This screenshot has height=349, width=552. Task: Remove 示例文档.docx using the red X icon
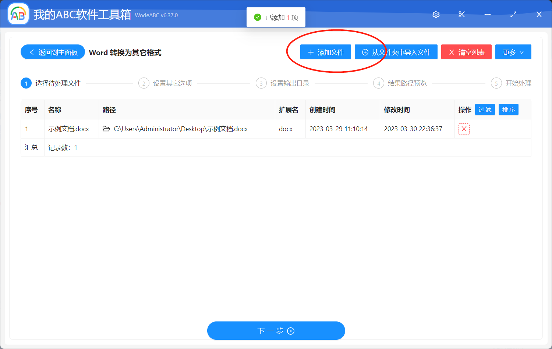point(464,129)
